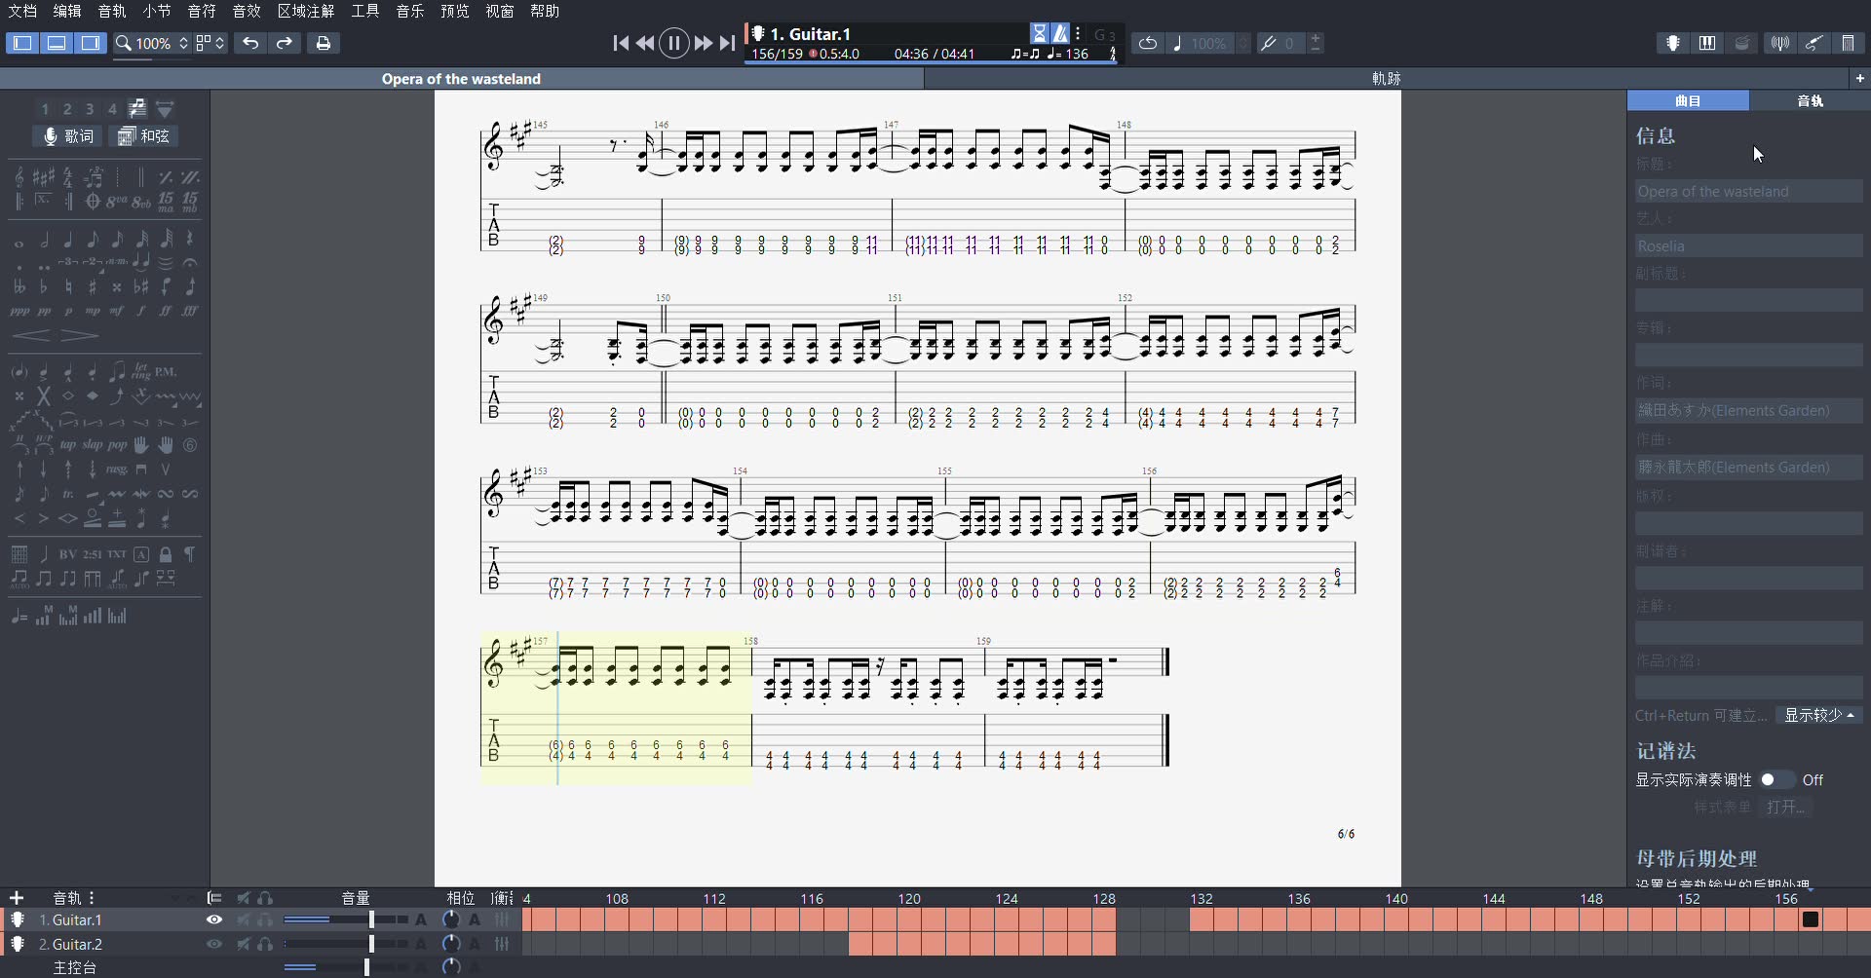Click the crescendo hairpin icon
The image size is (1871, 978).
(31, 336)
